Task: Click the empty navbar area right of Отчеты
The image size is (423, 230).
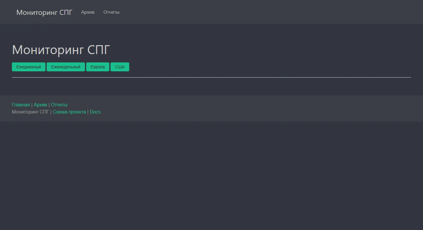Action: tap(267, 12)
